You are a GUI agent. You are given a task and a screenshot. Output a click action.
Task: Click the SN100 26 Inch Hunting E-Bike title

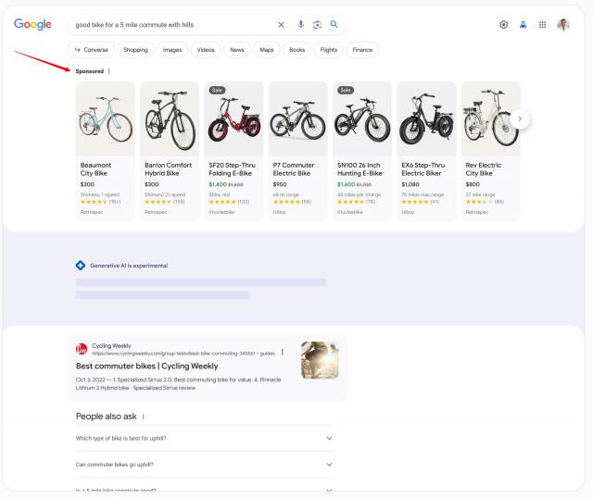pos(360,169)
